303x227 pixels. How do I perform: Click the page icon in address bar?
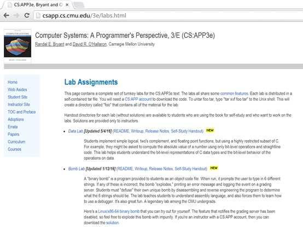tap(38, 15)
